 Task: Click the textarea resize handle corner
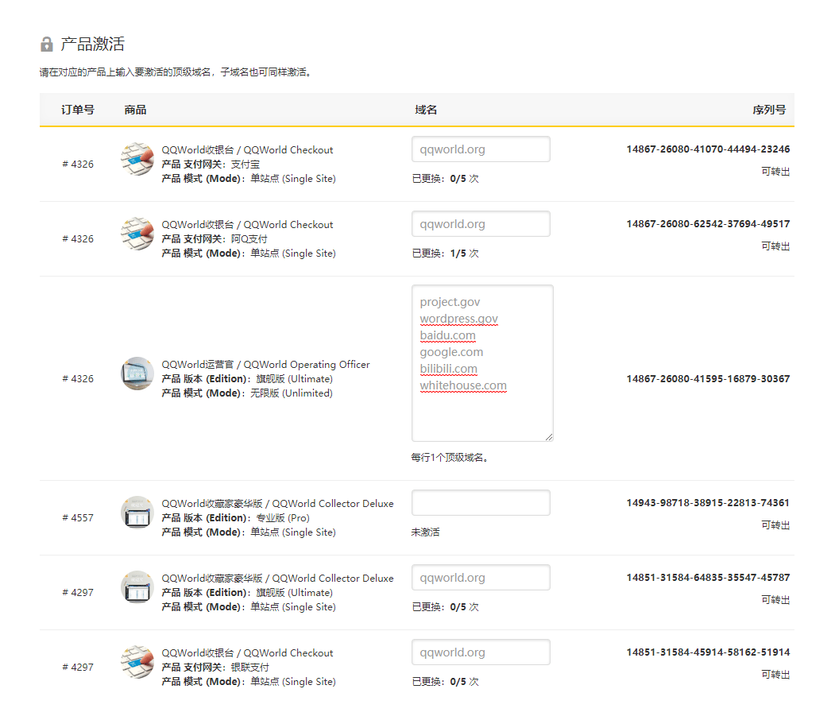pyautogui.click(x=549, y=437)
